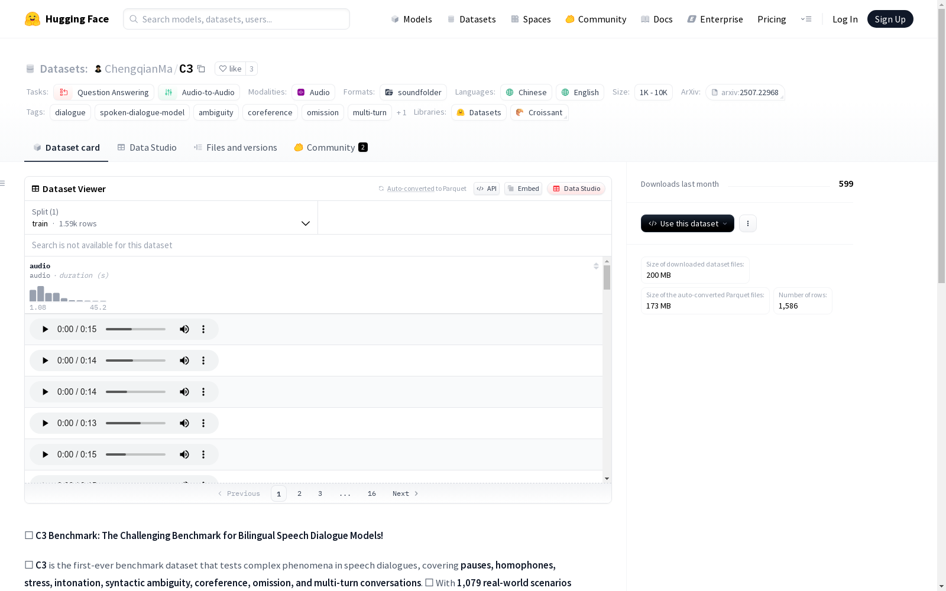Click the Embed button

coord(523,189)
